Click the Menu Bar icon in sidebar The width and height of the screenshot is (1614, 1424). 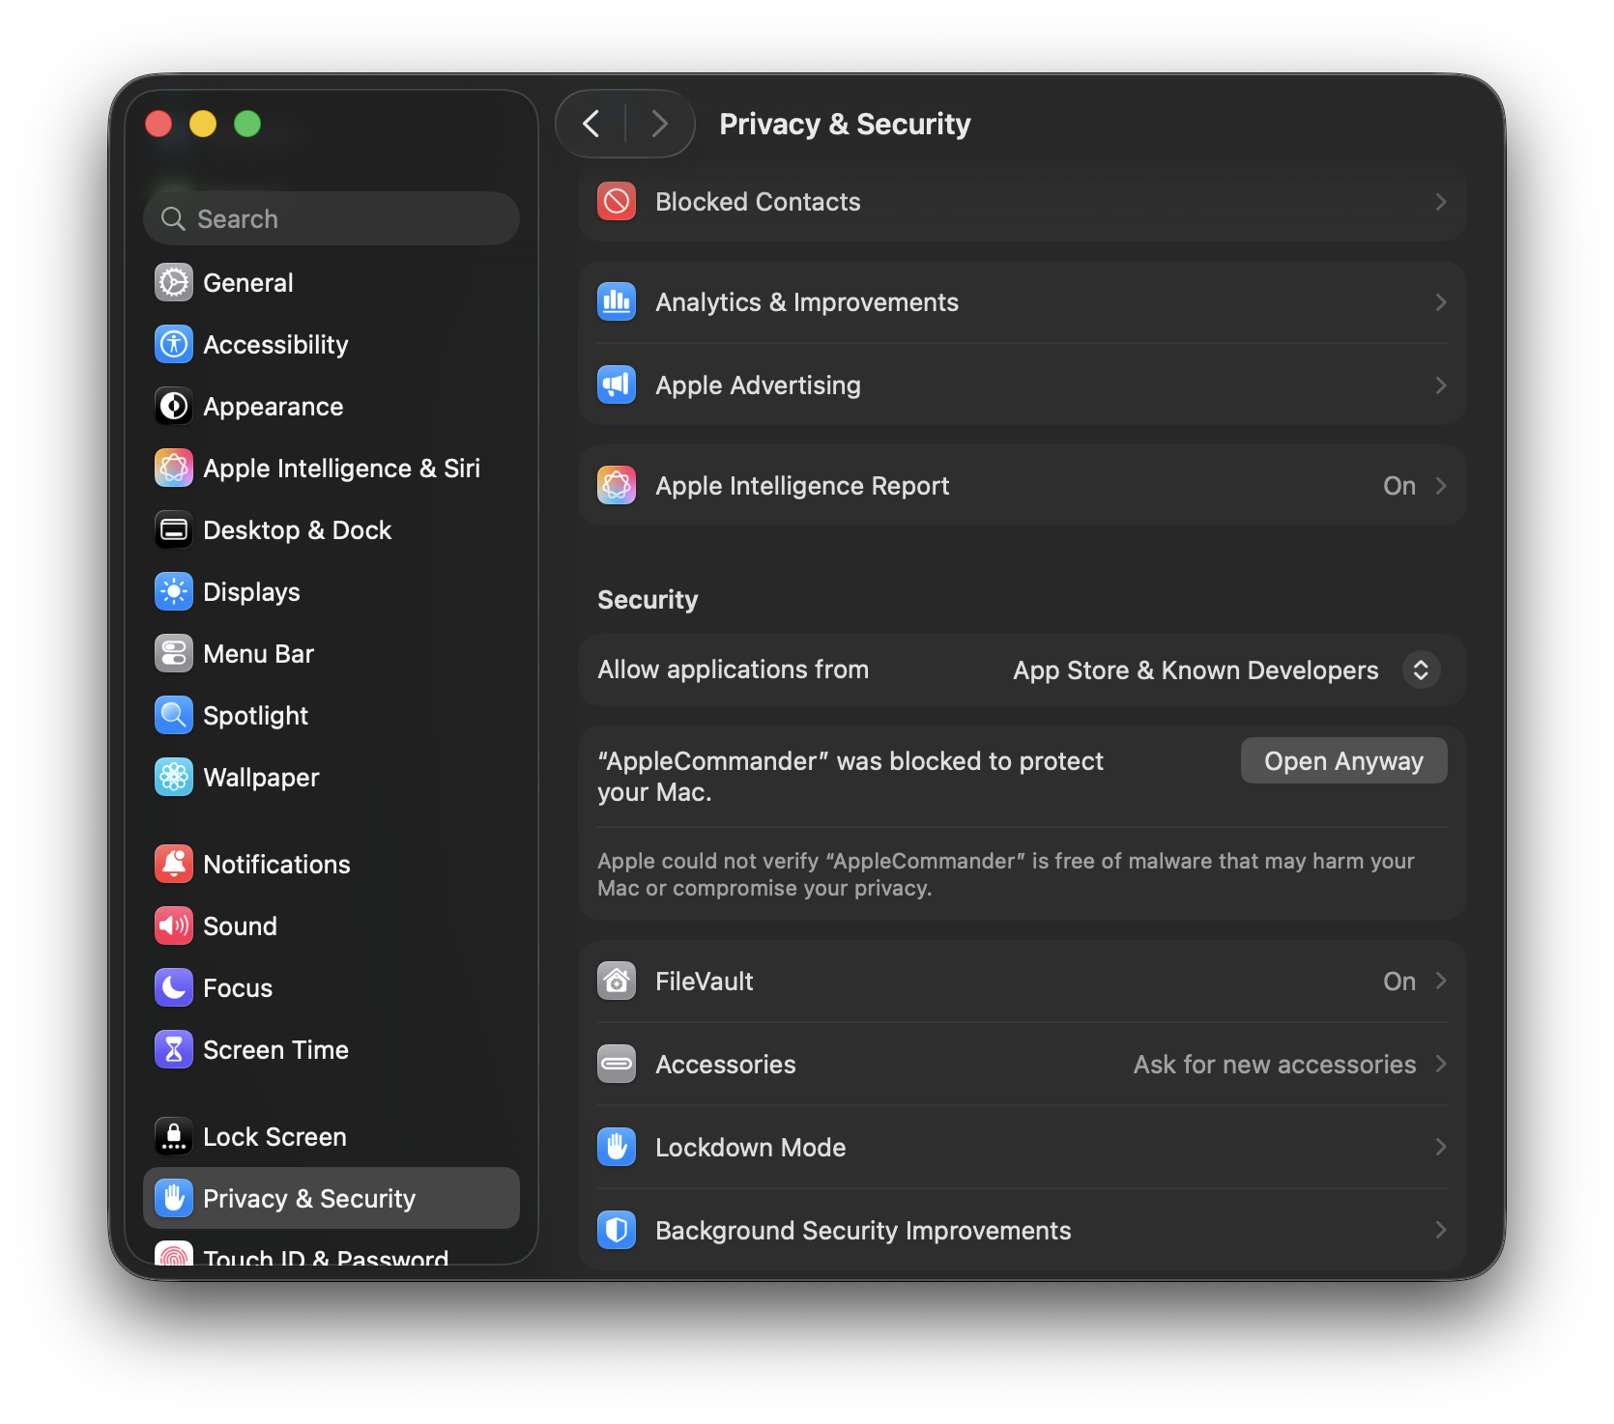pos(174,654)
